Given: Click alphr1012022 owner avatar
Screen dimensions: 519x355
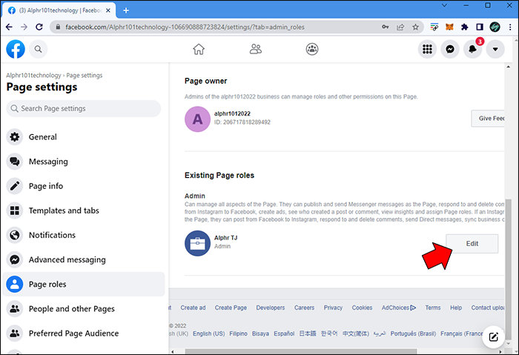Looking at the screenshot, I should [x=197, y=119].
